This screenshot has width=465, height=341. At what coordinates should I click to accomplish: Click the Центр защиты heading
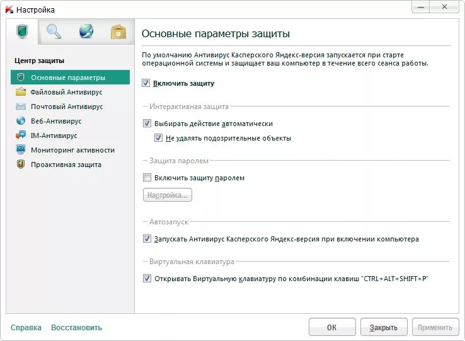pos(40,61)
